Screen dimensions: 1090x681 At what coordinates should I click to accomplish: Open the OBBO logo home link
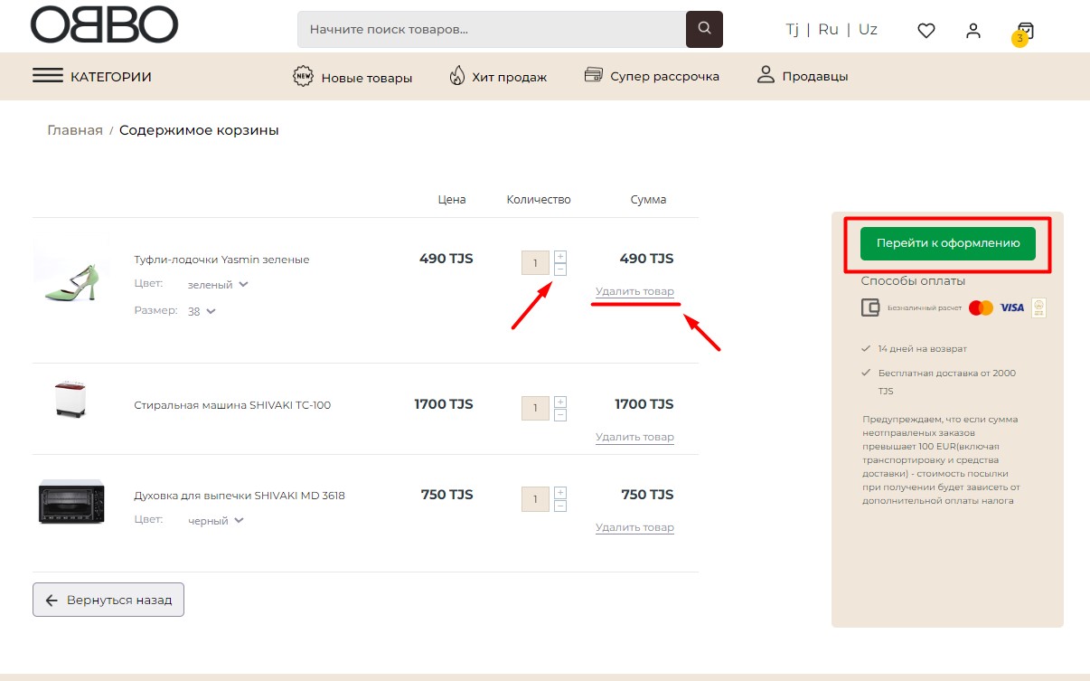click(x=104, y=24)
